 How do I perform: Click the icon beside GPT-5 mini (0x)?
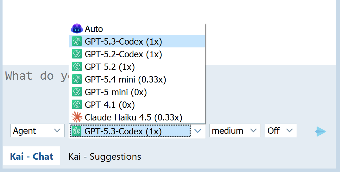77,92
